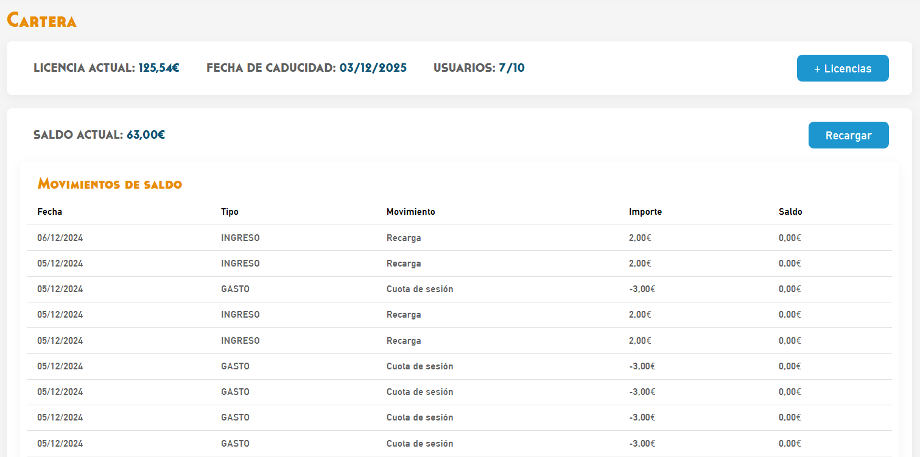Select the Importe column header
The width and height of the screenshot is (920, 457).
pos(645,212)
